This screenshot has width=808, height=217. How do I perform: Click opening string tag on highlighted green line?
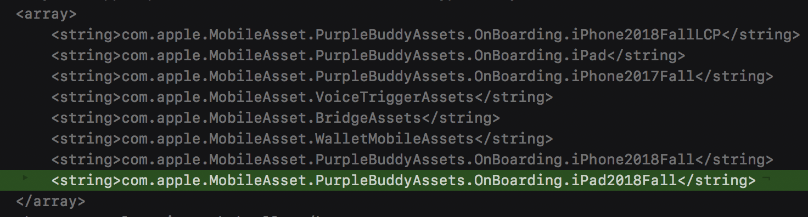click(x=87, y=180)
